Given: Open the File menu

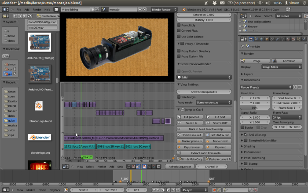Looking at the screenshot, I should tap(18, 9).
